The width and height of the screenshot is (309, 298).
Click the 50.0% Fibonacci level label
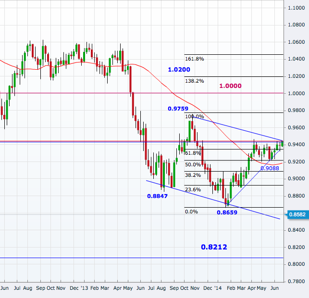[193, 164]
